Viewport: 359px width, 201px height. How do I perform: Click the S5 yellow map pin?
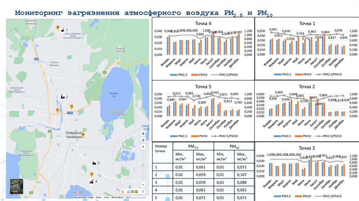[x=58, y=27]
